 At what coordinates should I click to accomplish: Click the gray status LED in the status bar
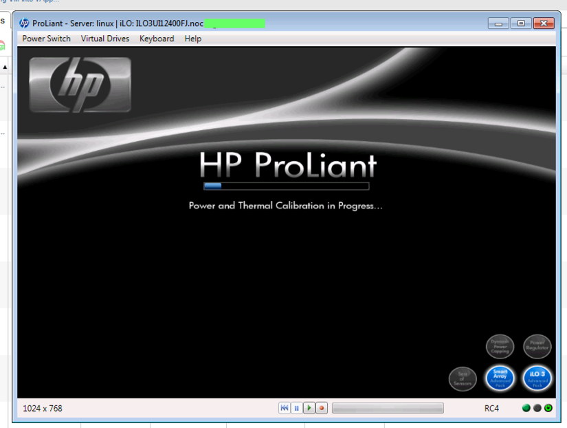tap(537, 408)
